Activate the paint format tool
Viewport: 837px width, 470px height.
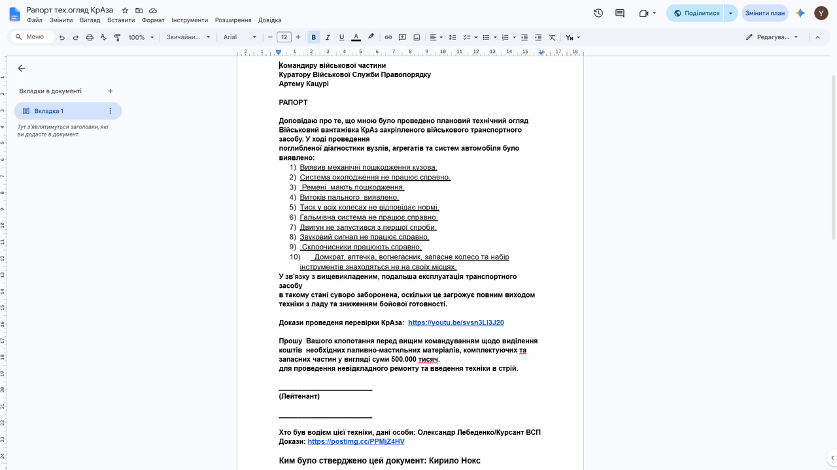[117, 37]
